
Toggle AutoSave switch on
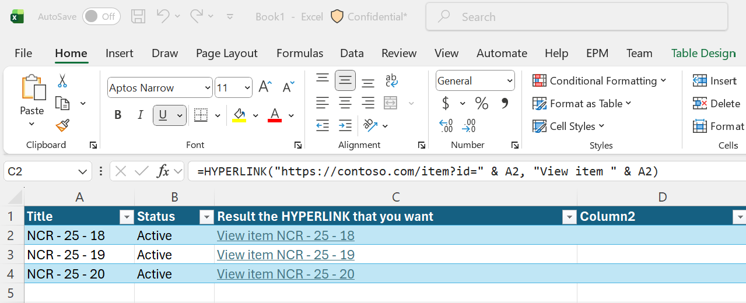tap(101, 16)
